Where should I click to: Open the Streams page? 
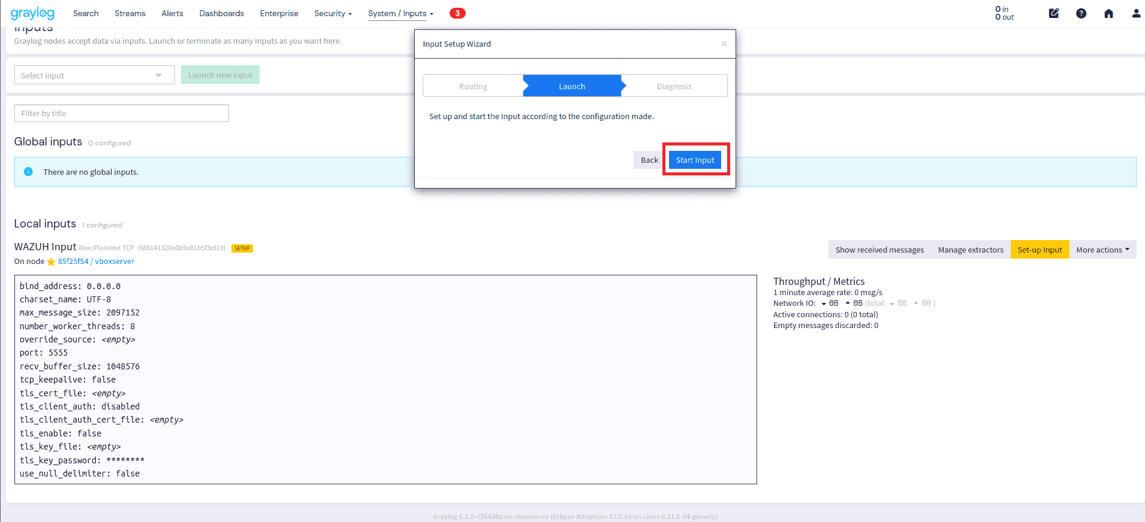pos(130,13)
